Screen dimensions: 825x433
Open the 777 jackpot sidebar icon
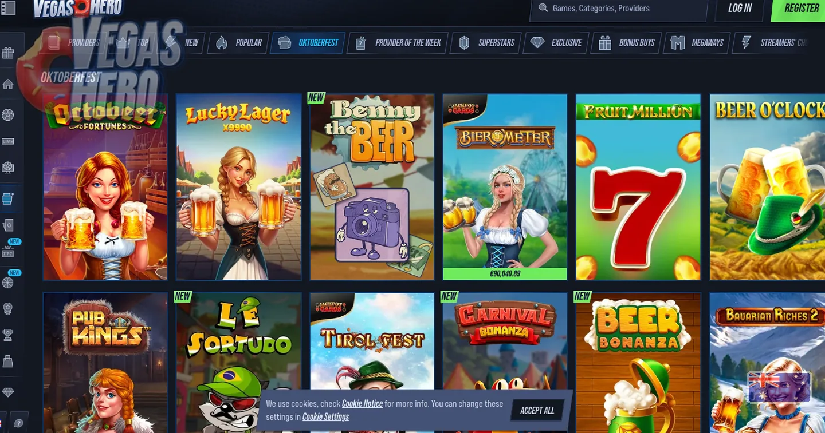click(8, 252)
